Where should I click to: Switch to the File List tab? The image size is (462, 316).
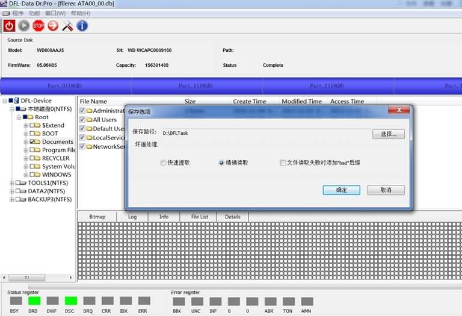point(199,217)
